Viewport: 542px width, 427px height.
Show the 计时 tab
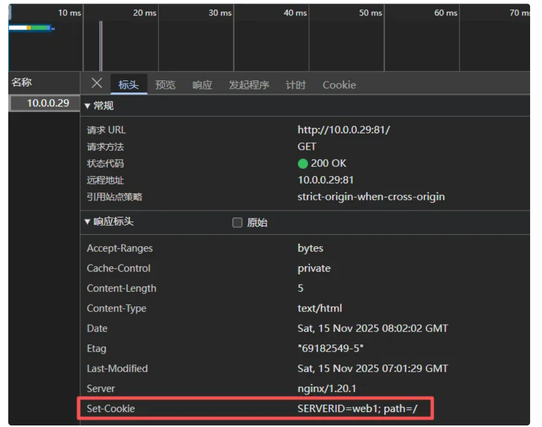point(296,85)
